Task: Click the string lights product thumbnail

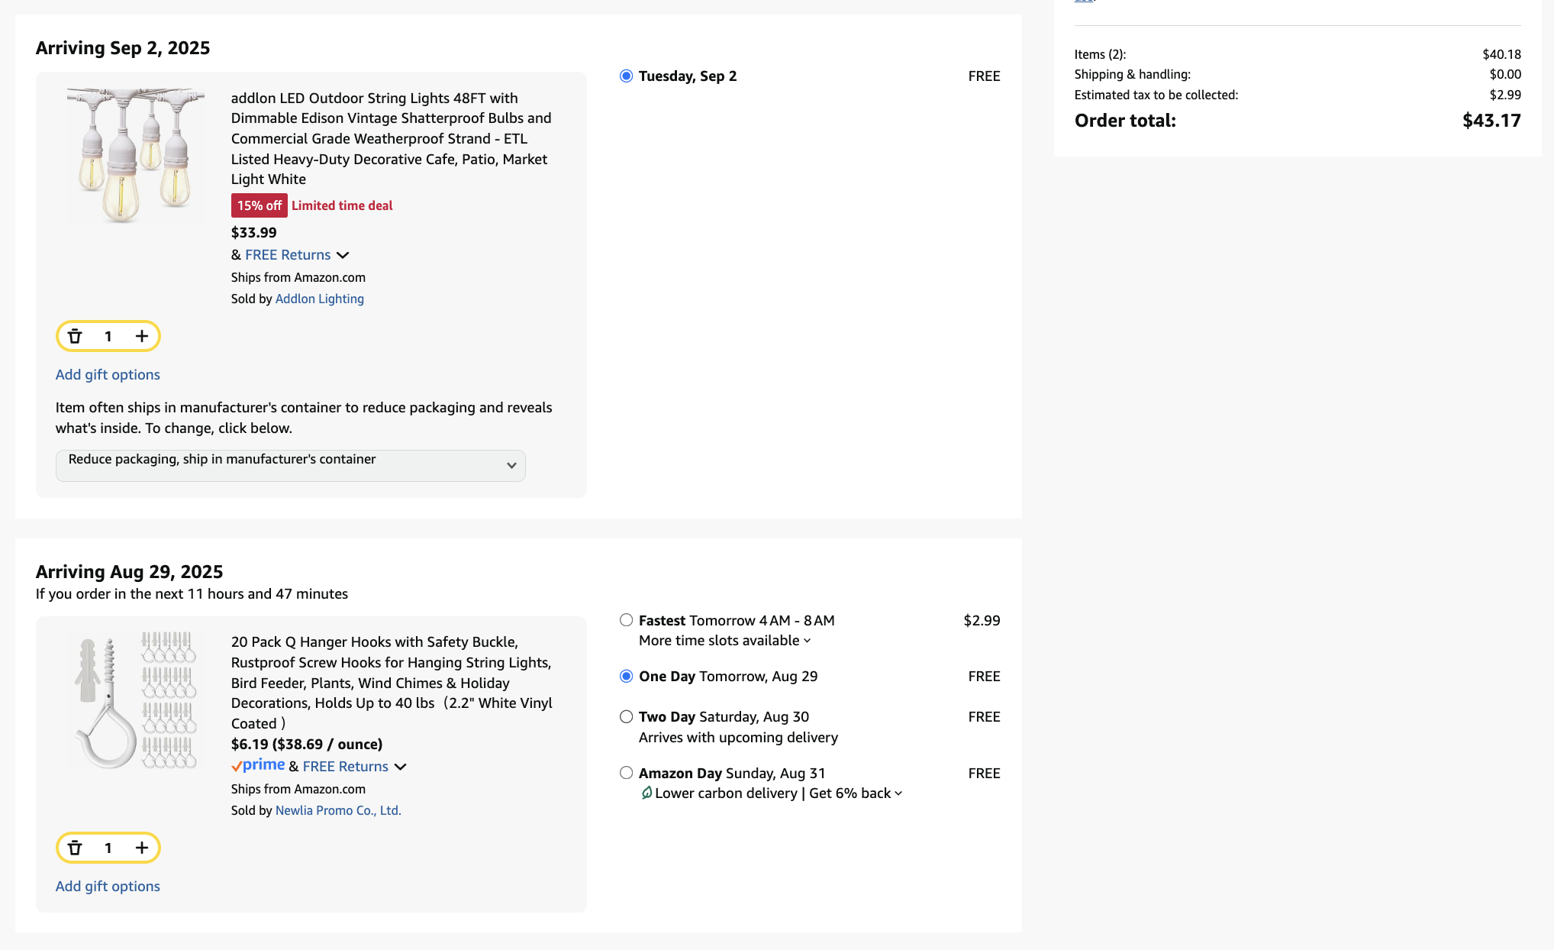Action: [x=136, y=155]
